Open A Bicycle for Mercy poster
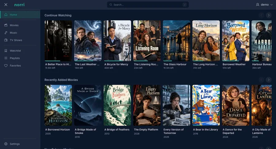Screen dimensions: 276x149 [117, 41]
